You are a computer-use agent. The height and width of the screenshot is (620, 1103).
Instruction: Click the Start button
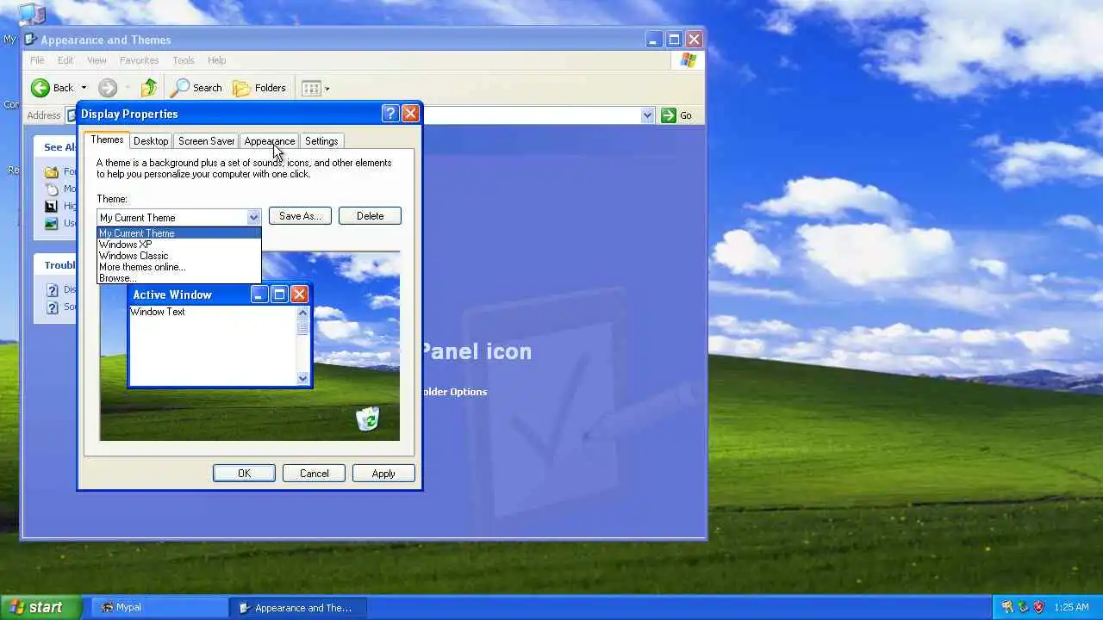coord(41,607)
